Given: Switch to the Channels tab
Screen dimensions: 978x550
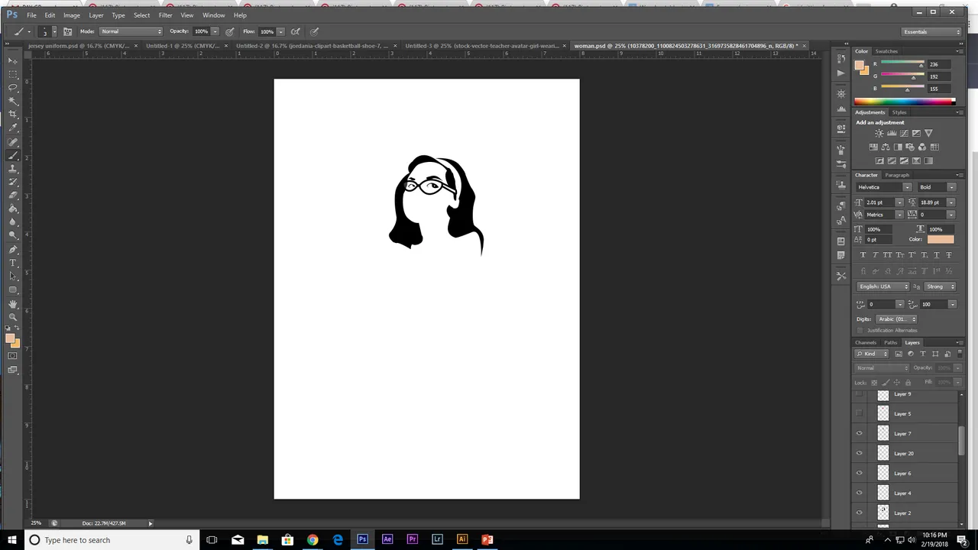Looking at the screenshot, I should [866, 342].
